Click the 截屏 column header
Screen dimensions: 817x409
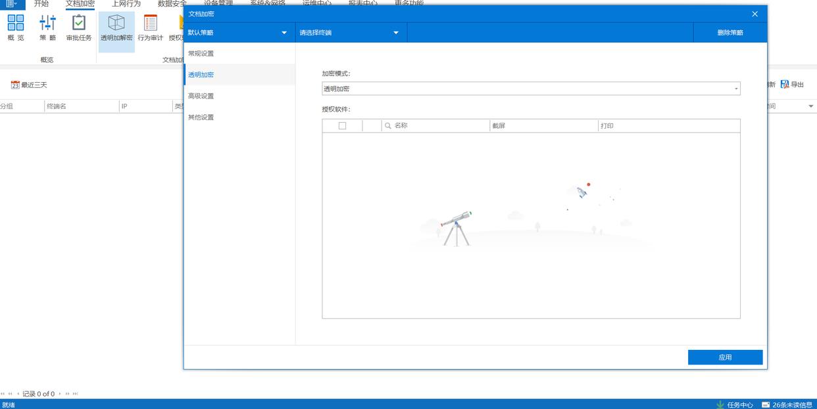click(x=544, y=125)
